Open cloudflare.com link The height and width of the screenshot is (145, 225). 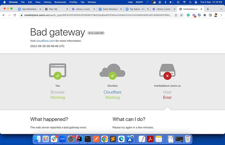[45, 41]
